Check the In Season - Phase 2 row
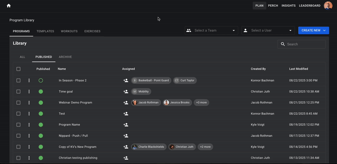 [x=19, y=80]
